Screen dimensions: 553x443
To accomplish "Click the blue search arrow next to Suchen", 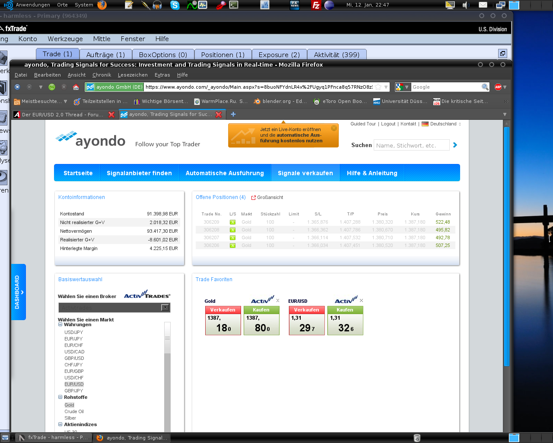I will coord(455,145).
